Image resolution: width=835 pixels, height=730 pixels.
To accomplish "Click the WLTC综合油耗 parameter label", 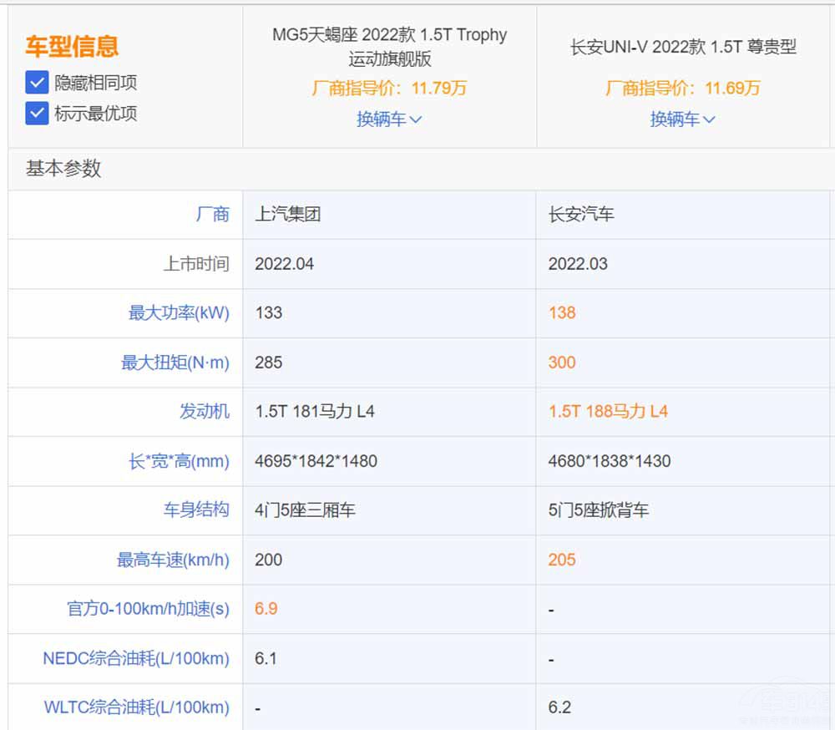I will click(x=136, y=707).
